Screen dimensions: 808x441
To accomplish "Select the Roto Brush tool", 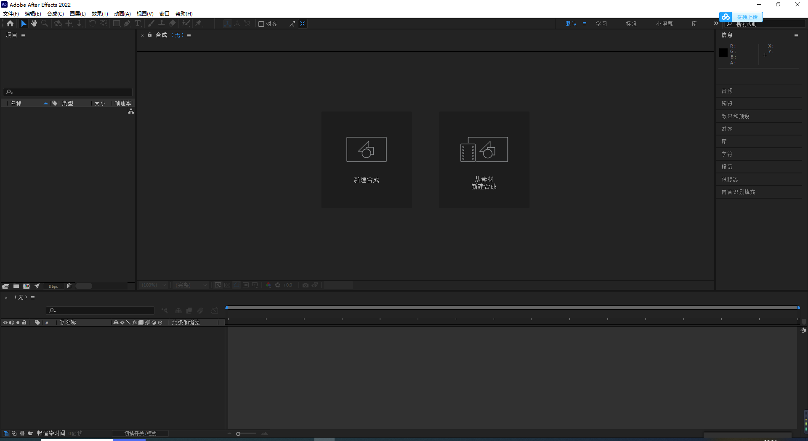I will (x=186, y=24).
